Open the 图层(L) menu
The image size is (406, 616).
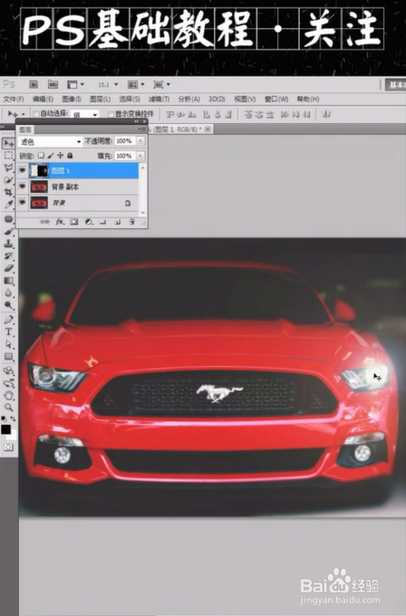(x=101, y=100)
